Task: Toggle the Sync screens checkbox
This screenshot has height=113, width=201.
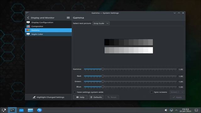Action: coord(152,92)
